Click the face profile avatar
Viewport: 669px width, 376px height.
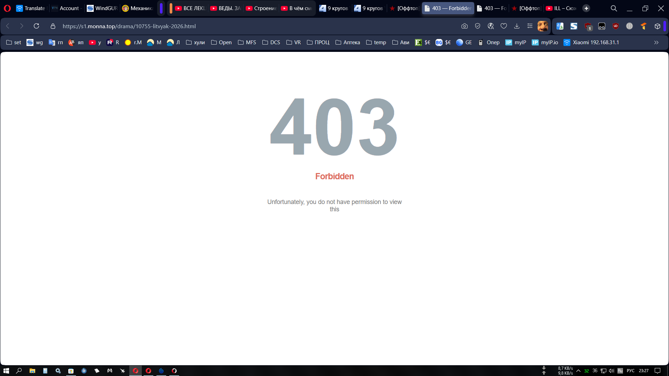(x=543, y=26)
